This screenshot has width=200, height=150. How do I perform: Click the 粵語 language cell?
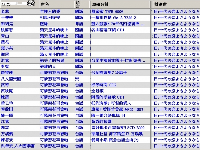(79, 24)
